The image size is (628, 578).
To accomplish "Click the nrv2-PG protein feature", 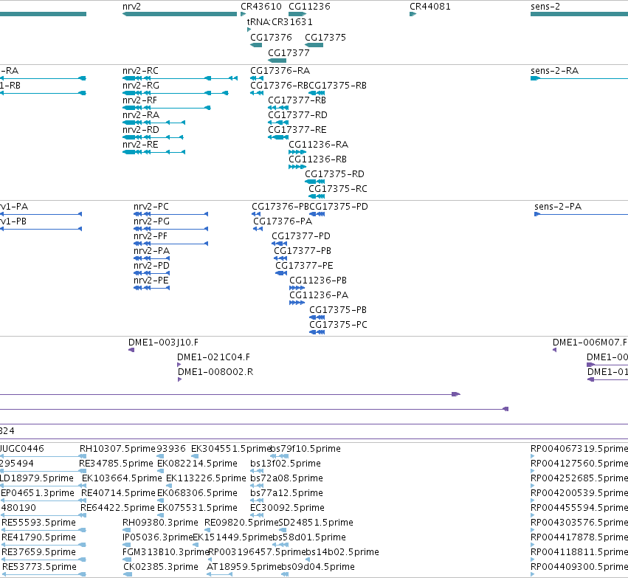I will point(170,229).
